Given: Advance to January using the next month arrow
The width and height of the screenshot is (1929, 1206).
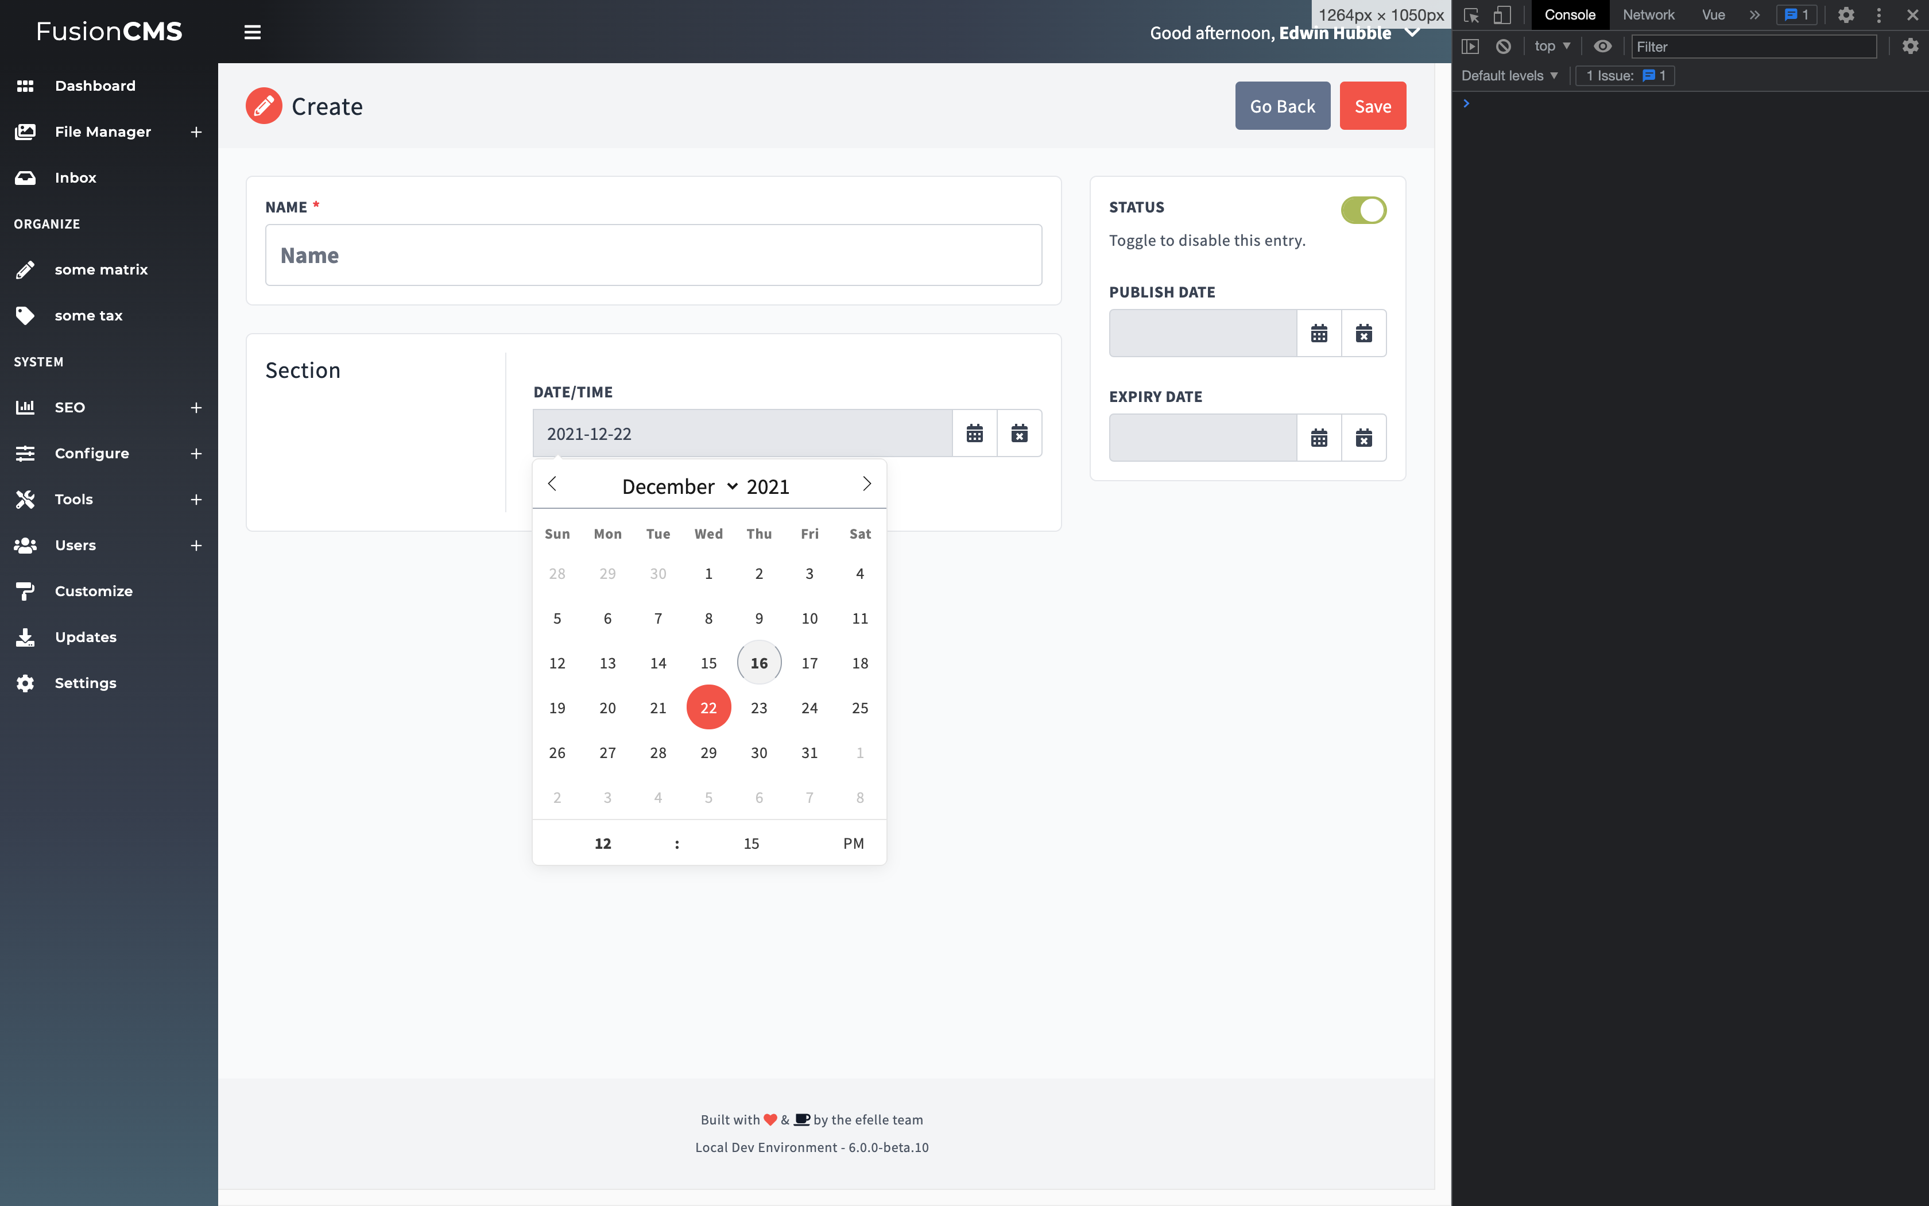Looking at the screenshot, I should coord(866,484).
